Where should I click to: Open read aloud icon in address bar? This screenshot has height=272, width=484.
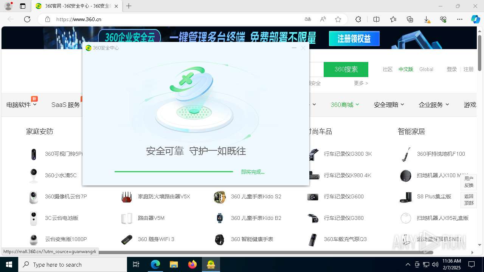pyautogui.click(x=323, y=19)
